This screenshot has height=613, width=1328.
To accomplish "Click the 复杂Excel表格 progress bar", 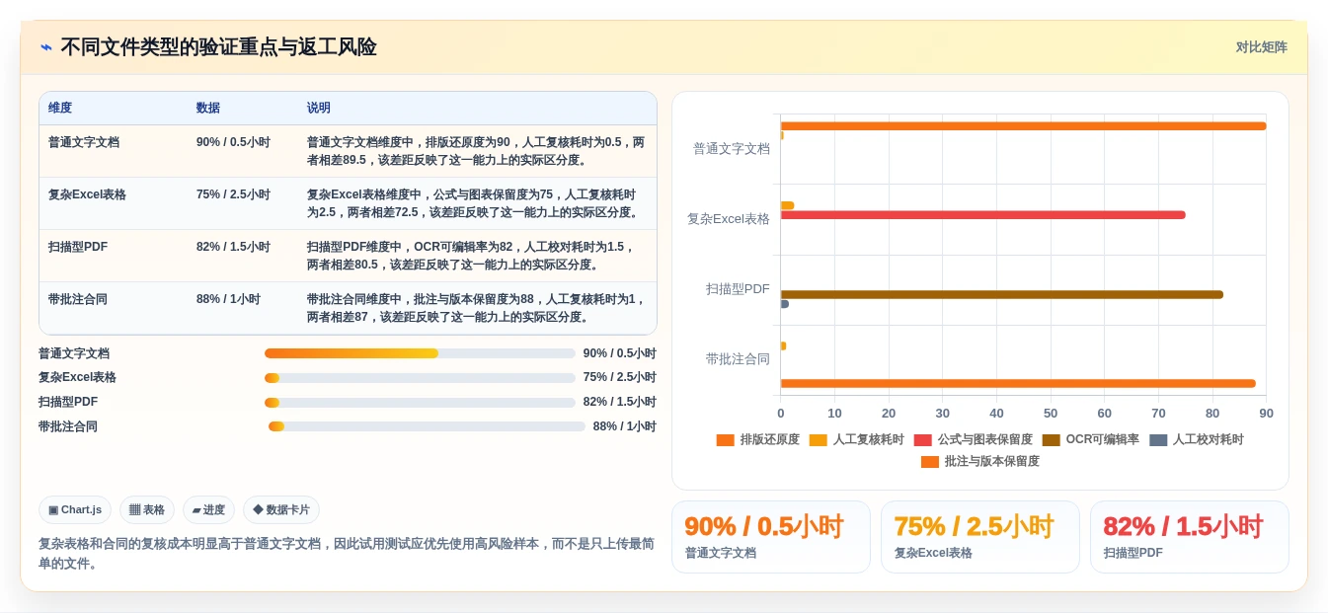I will [420, 377].
